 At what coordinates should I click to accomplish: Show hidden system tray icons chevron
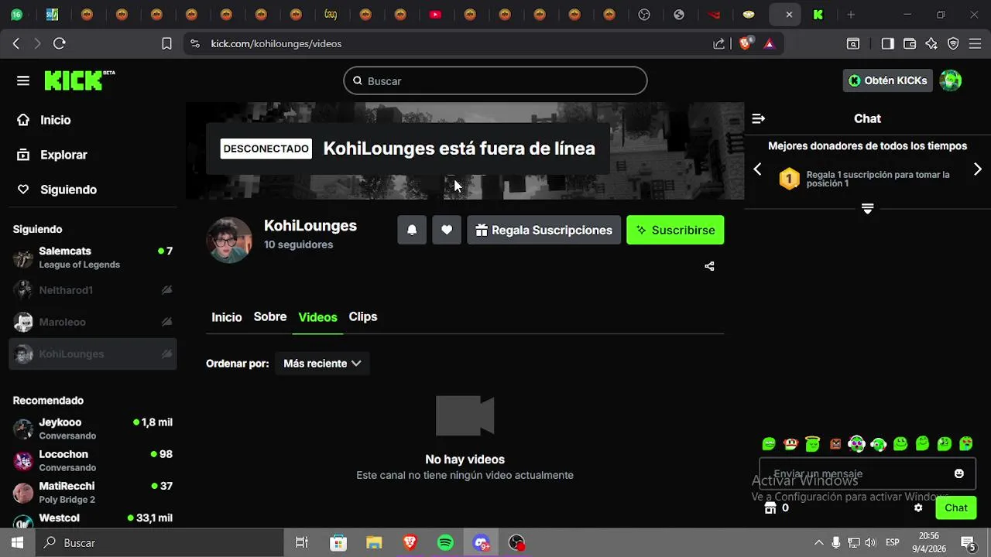pyautogui.click(x=818, y=543)
